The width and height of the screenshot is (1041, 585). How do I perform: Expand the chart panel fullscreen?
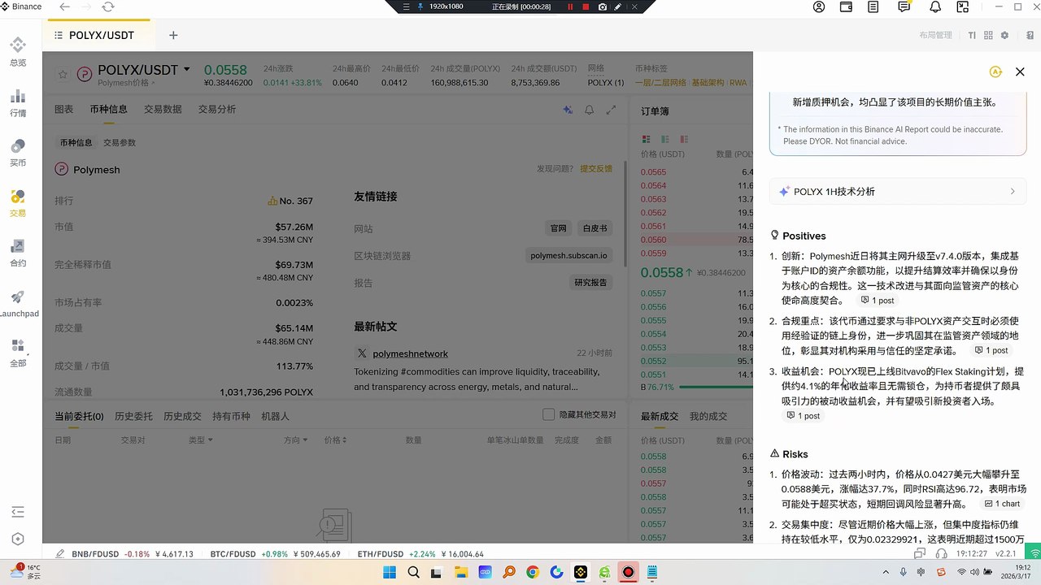(611, 110)
